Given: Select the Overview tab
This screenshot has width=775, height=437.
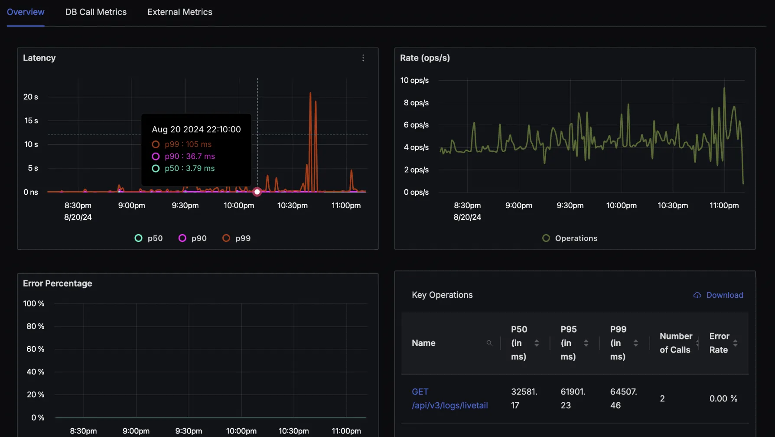Looking at the screenshot, I should (25, 12).
